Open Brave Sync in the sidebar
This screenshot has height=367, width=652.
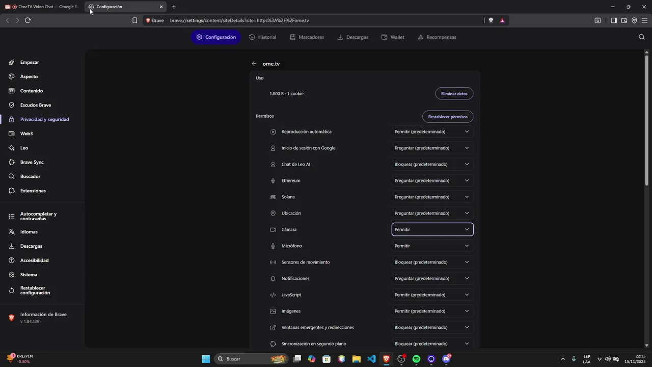pos(32,162)
